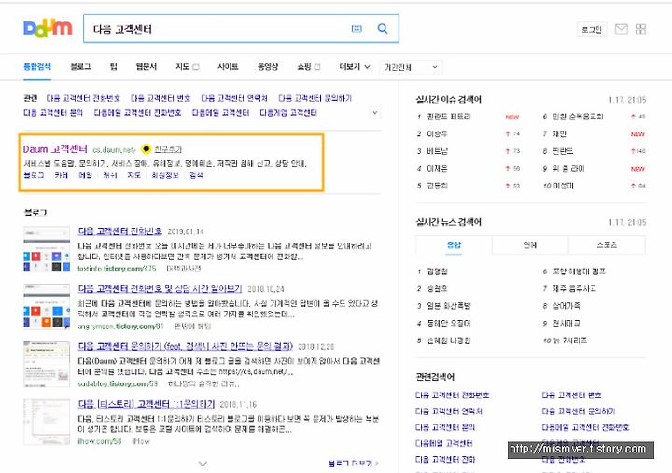Click the new-window icon beside the 지도 tab
Image resolution: width=672 pixels, height=473 pixels.
point(196,67)
